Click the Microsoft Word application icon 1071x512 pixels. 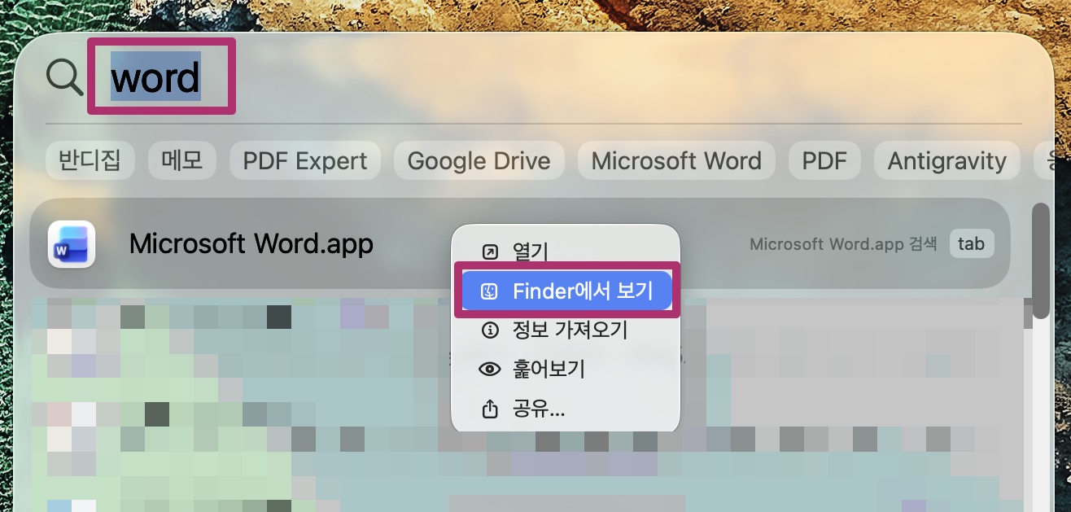[72, 243]
